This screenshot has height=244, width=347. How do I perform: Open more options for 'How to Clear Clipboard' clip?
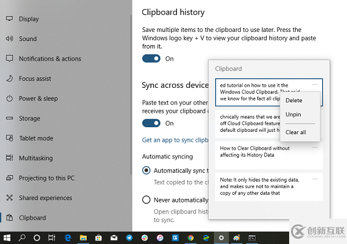(315, 147)
